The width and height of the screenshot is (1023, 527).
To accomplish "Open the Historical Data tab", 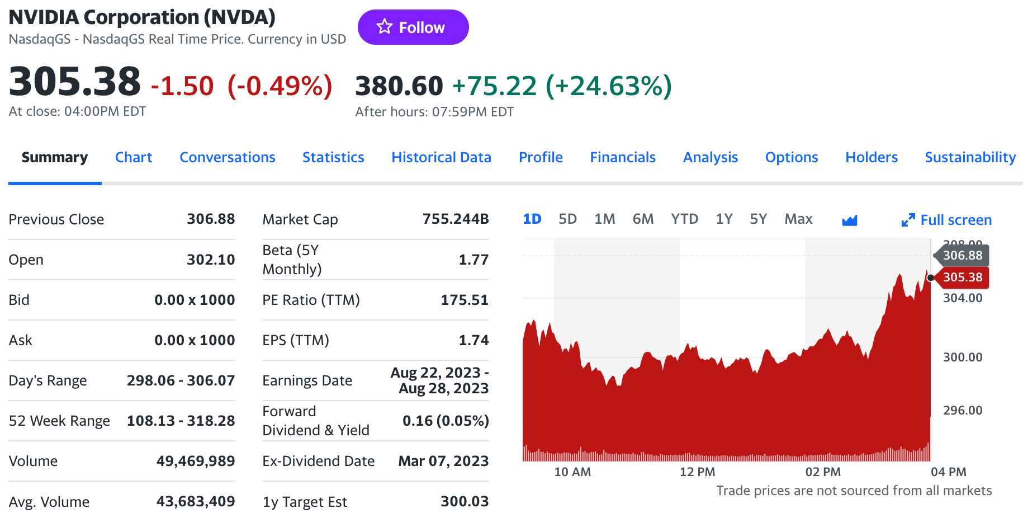I will [441, 158].
